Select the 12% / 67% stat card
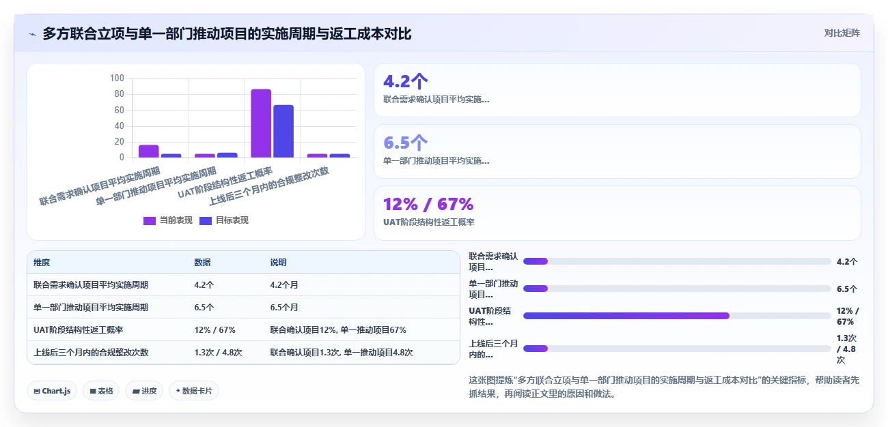The height and width of the screenshot is (427, 888). click(x=618, y=213)
